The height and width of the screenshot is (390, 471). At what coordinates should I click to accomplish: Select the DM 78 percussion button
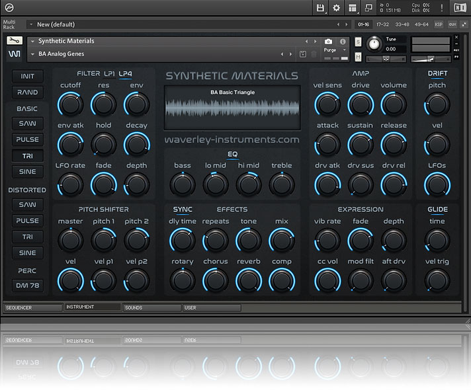28,286
